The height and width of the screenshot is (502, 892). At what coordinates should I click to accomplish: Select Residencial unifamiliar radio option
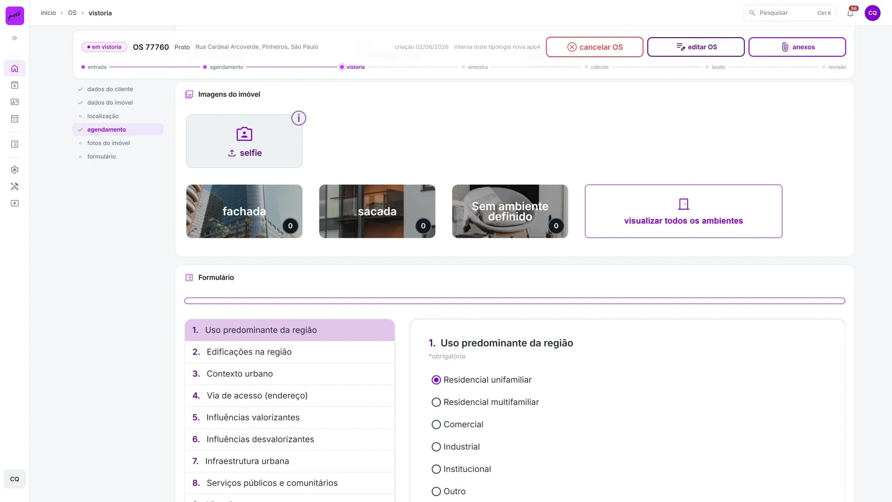[x=436, y=380]
